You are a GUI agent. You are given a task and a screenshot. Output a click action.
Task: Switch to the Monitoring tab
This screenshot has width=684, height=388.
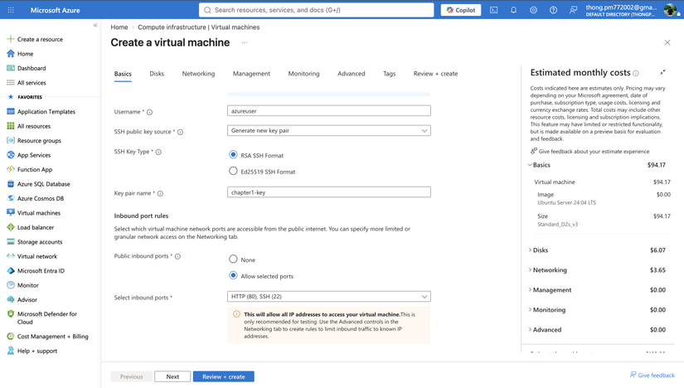pyautogui.click(x=303, y=73)
